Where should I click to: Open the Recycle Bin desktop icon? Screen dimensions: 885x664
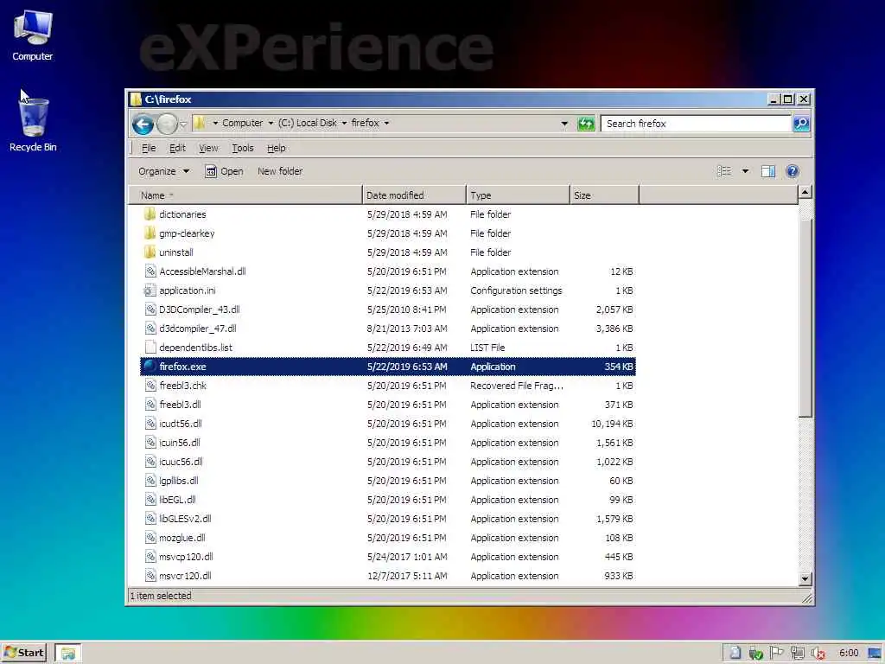coord(33,124)
